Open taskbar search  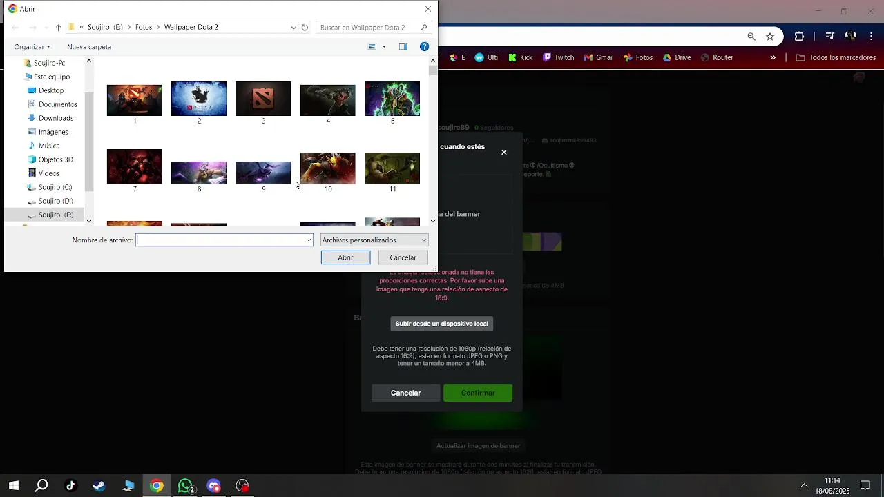tap(41, 486)
